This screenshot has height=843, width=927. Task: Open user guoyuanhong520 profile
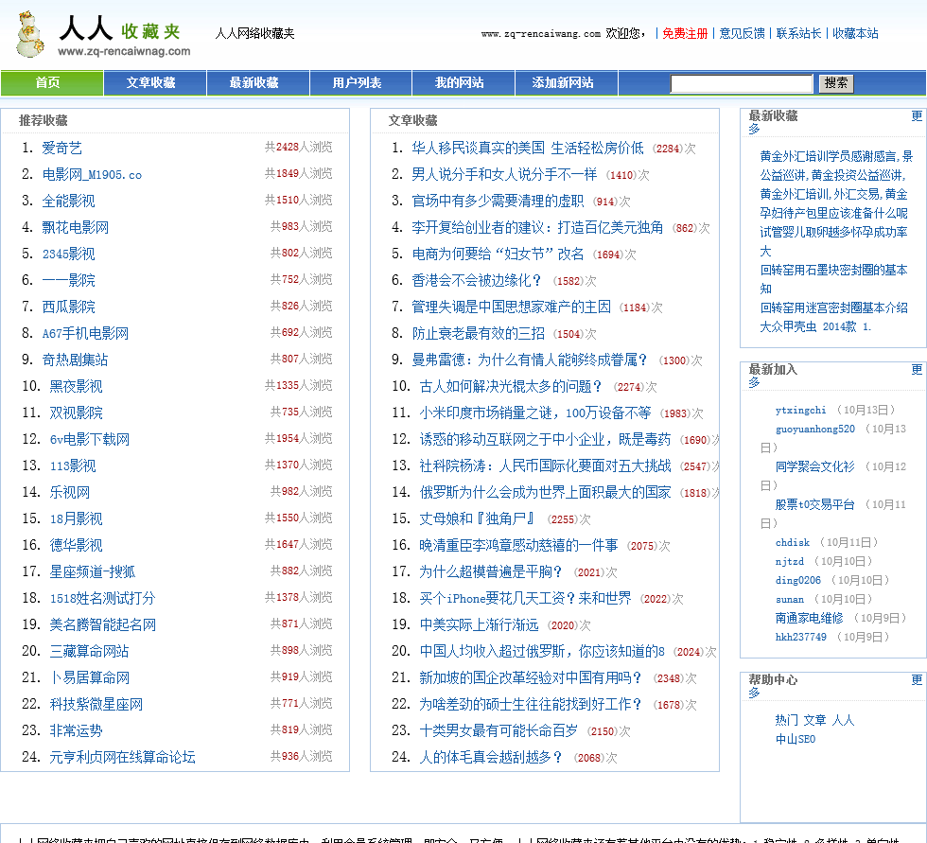(x=814, y=430)
